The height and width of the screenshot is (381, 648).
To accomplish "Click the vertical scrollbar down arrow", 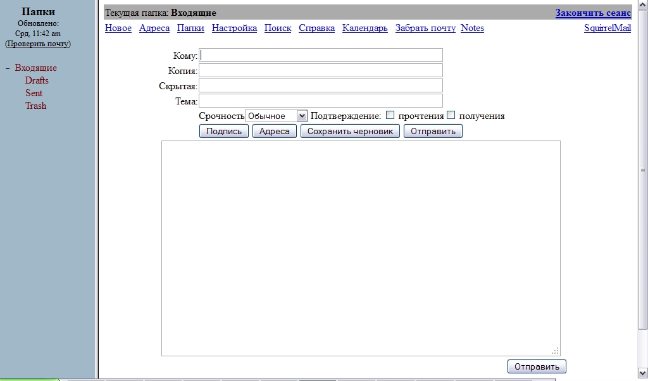I will coord(643,373).
